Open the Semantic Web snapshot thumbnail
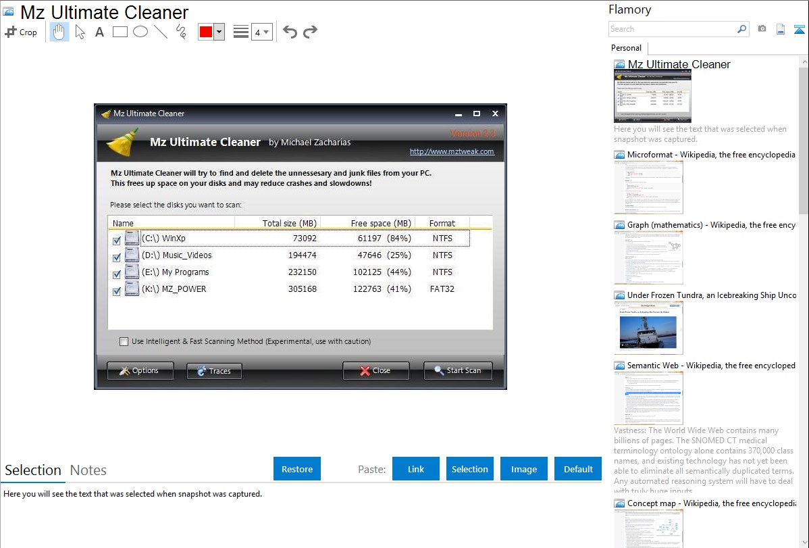This screenshot has height=548, width=809. 648,398
